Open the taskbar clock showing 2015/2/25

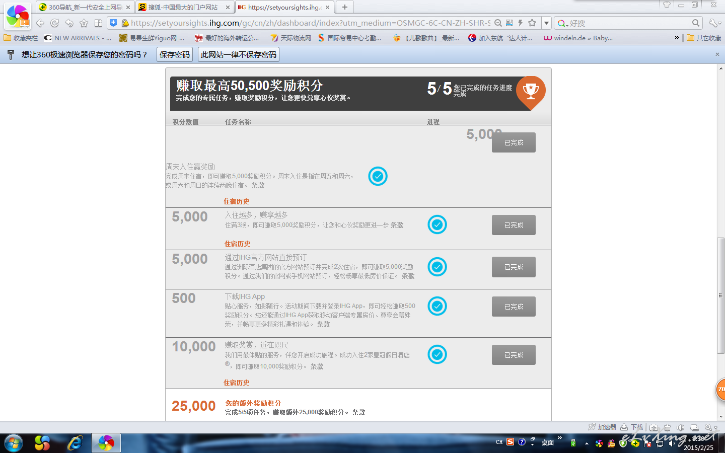pos(698,443)
